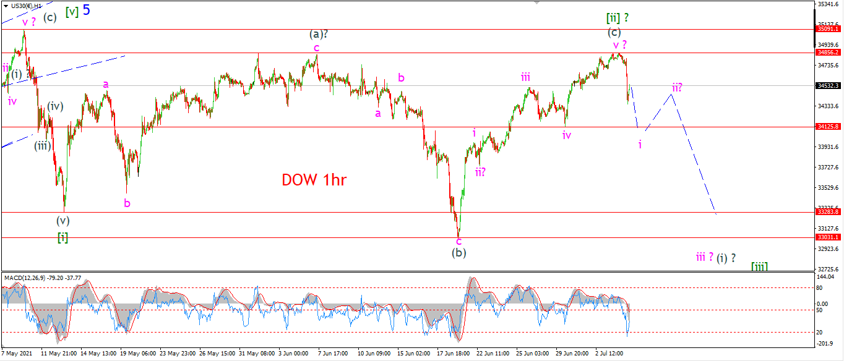The image size is (844, 361).
Task: Click the blue 5 wave label
Action: 87,10
